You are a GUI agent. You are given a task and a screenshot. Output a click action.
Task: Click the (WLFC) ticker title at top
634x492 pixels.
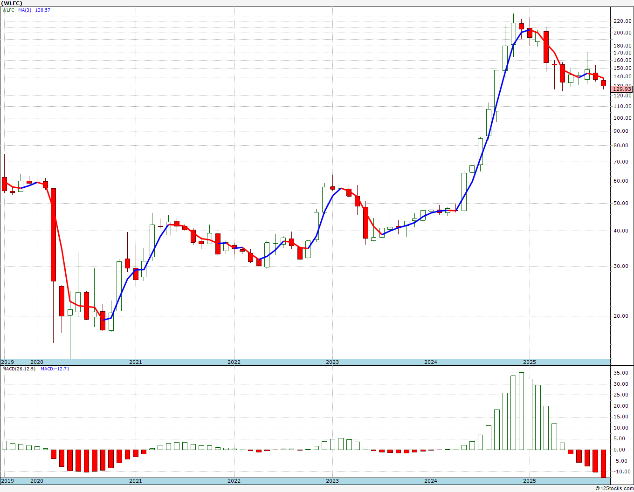click(x=12, y=3)
